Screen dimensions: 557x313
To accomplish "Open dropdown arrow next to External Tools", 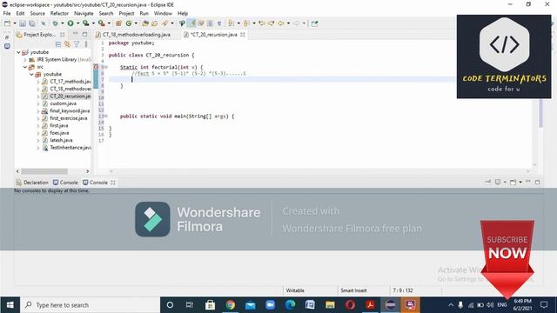I will pos(109,23).
